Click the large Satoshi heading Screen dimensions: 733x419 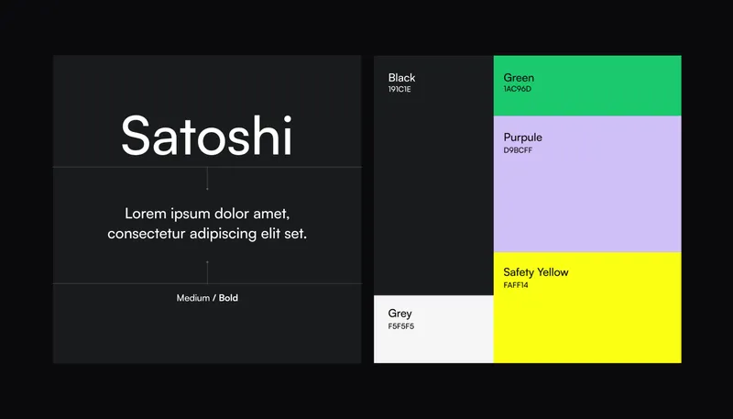click(x=207, y=136)
